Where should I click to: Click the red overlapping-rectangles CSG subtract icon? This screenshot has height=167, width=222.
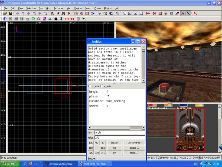82,13
